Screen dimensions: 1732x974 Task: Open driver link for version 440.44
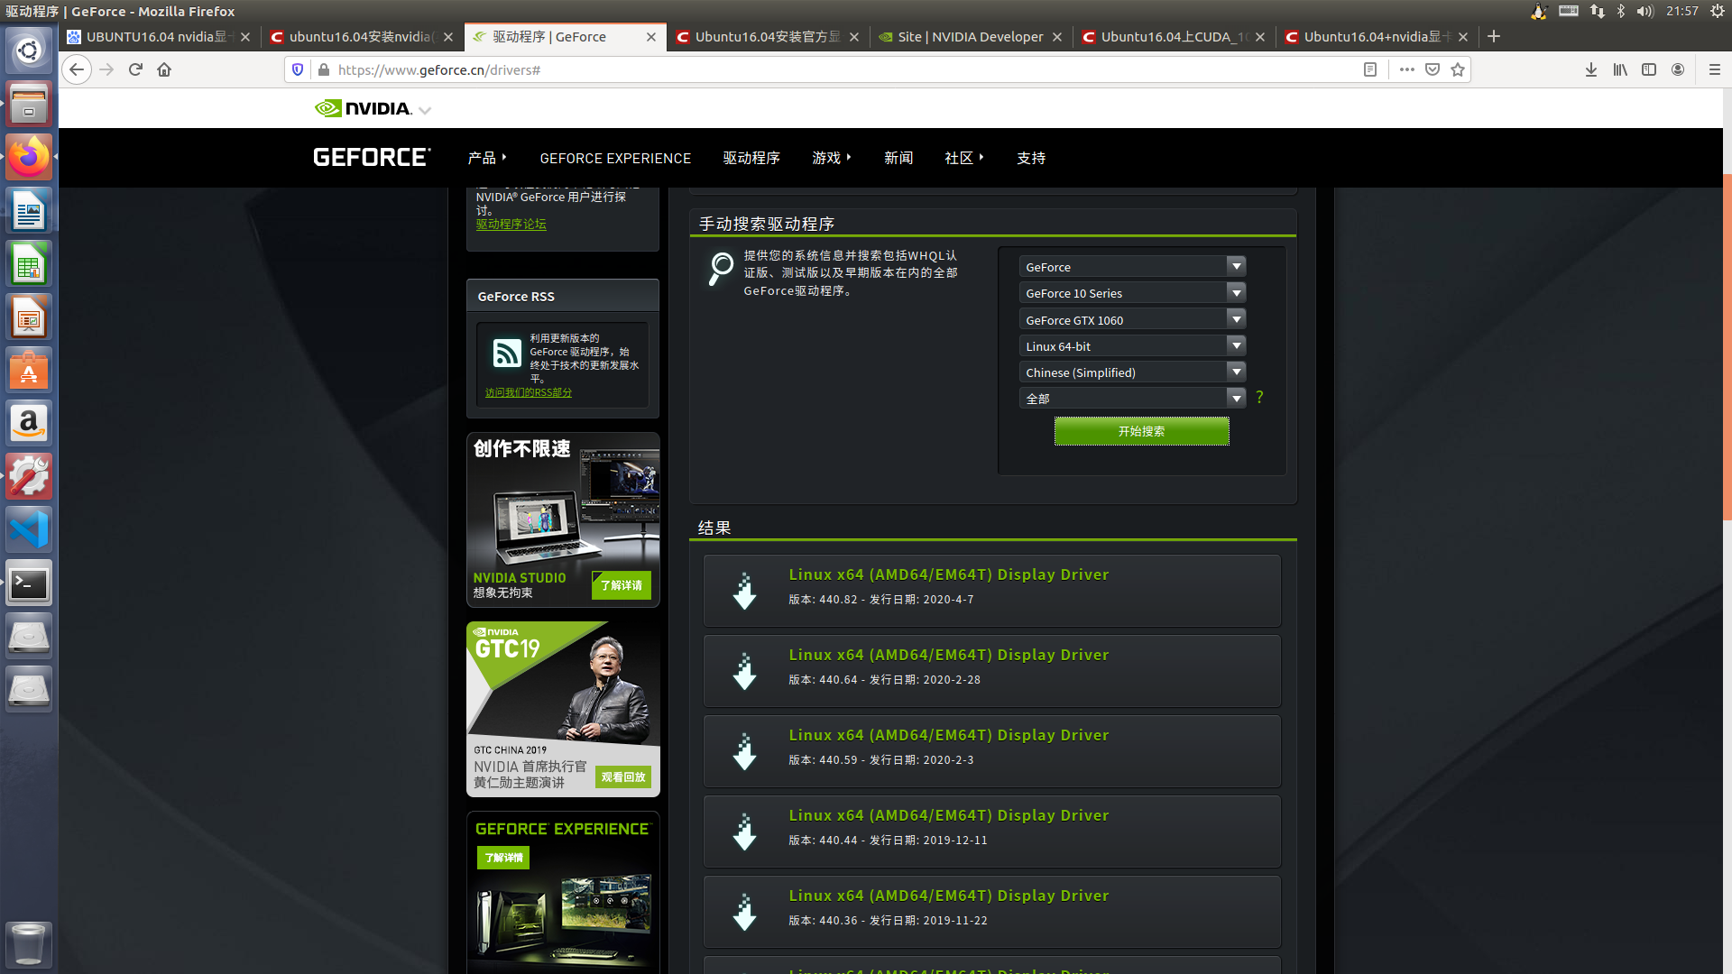pyautogui.click(x=949, y=815)
